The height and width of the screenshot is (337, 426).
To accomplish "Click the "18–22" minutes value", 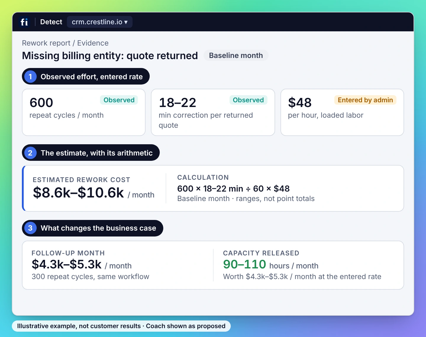I will click(177, 103).
